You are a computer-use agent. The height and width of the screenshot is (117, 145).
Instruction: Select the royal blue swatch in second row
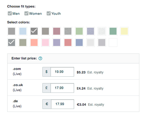tap(79, 42)
